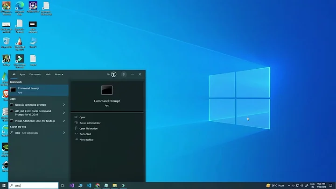Close the search panel
This screenshot has width=336, height=189.
[140, 74]
